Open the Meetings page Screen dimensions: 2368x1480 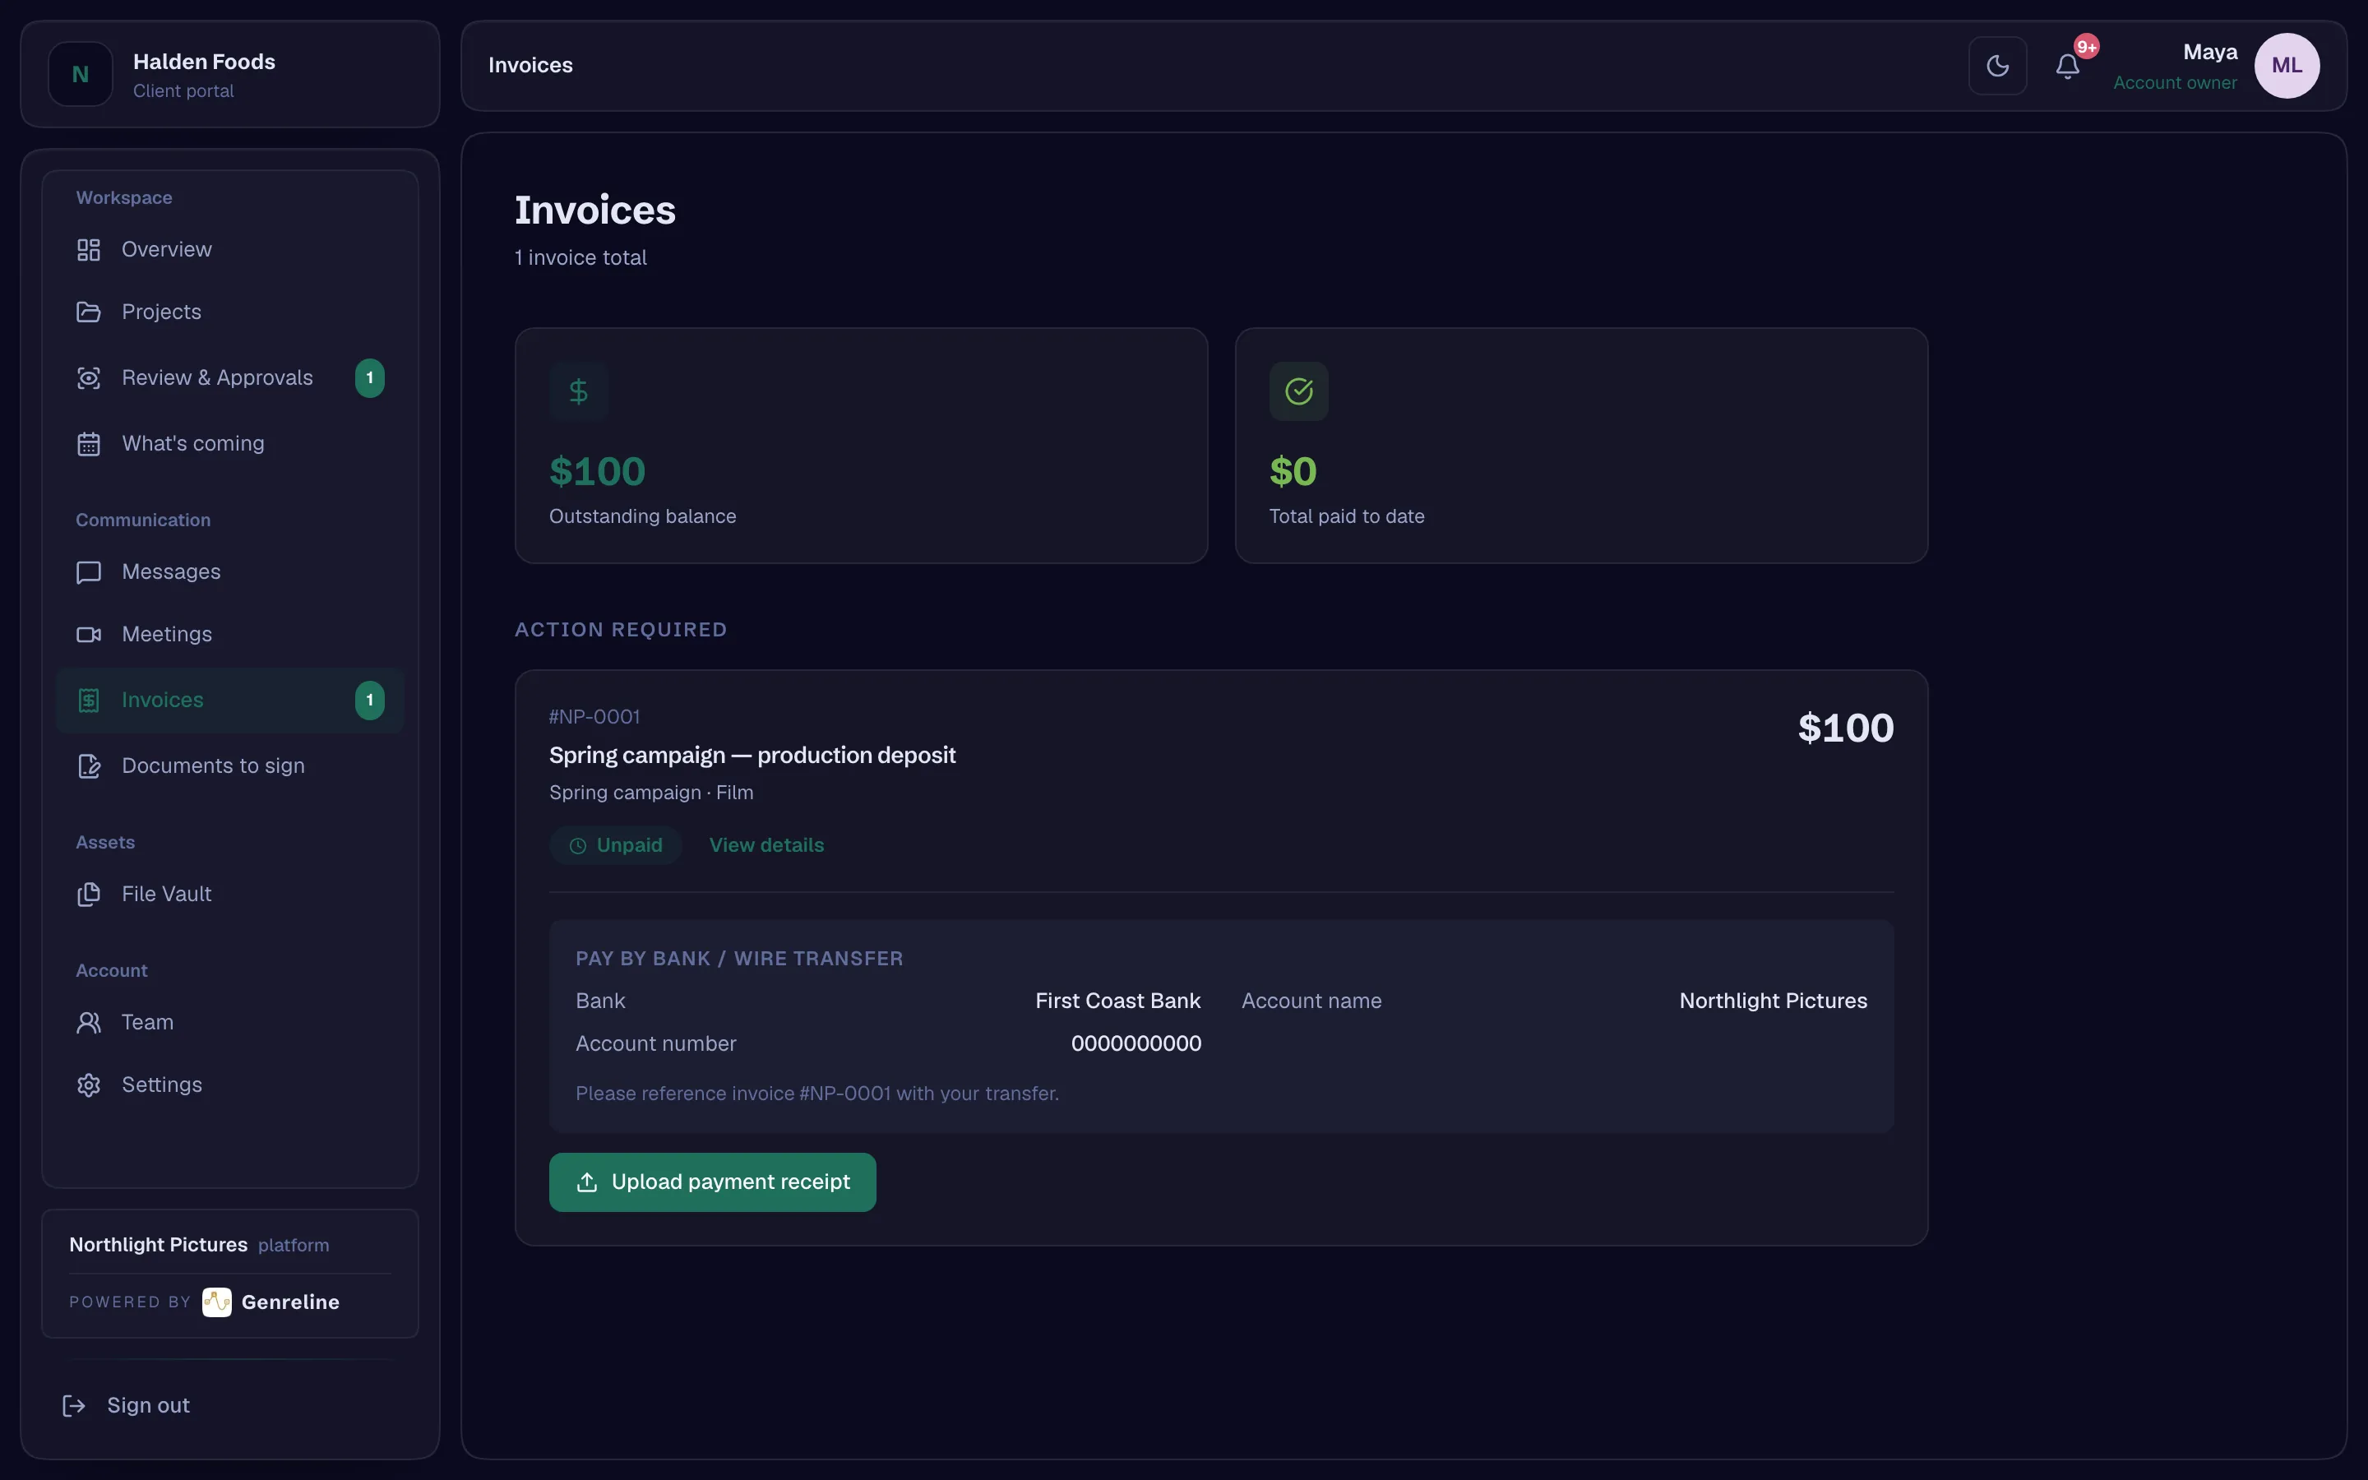tap(230, 634)
